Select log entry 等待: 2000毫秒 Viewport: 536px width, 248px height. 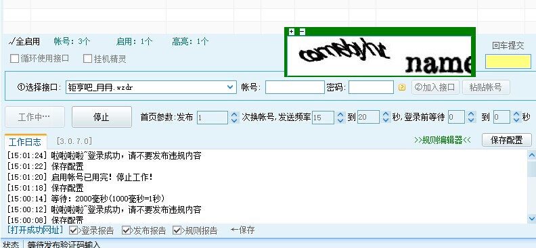(x=86, y=198)
